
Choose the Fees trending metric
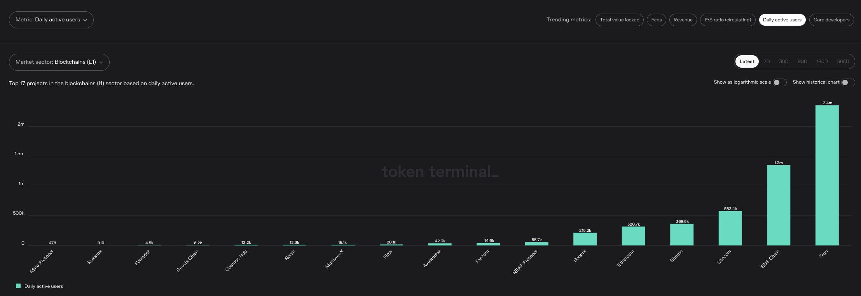tap(656, 20)
